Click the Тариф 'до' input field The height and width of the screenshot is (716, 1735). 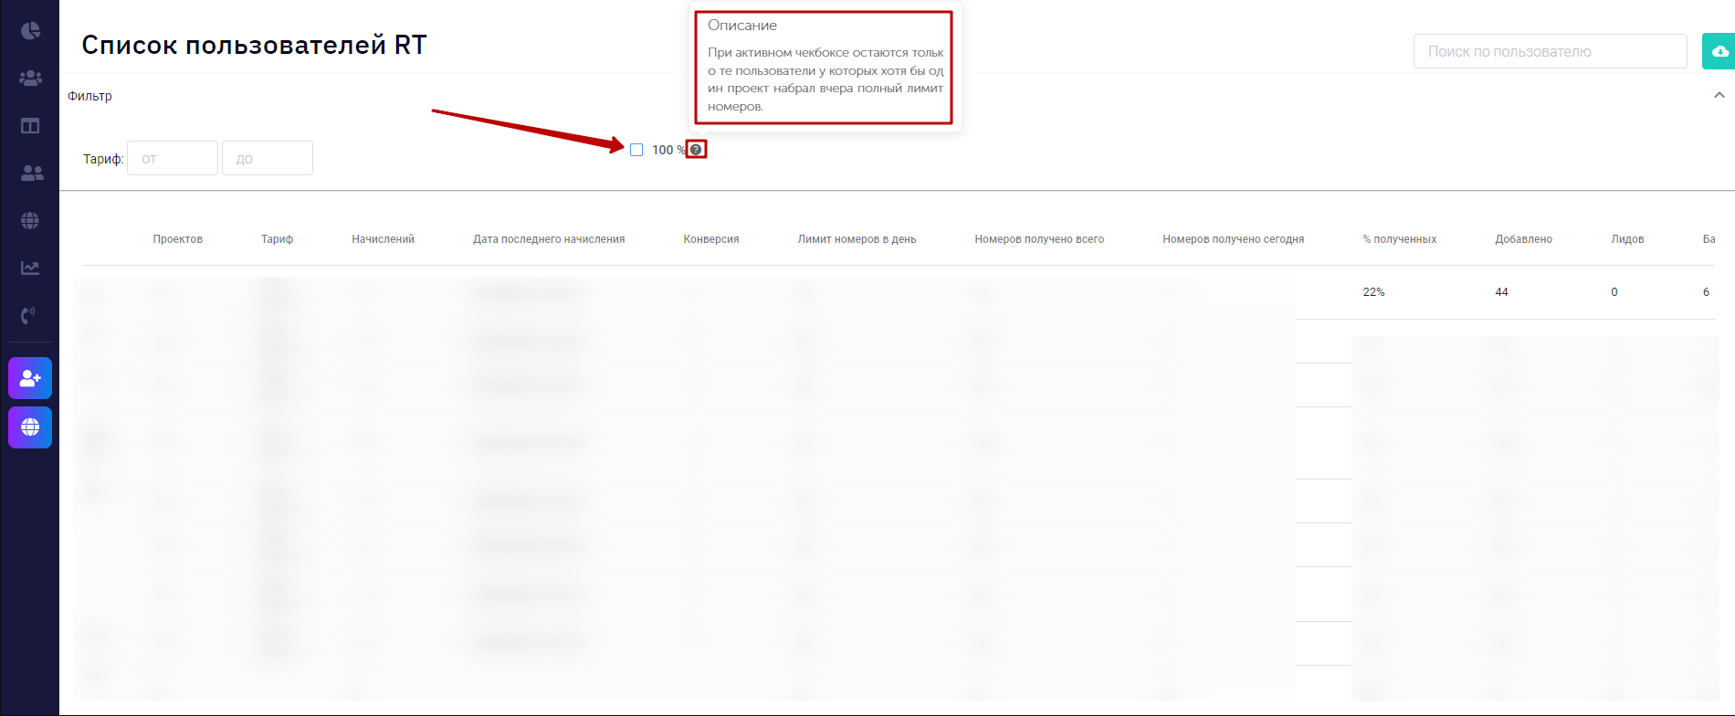pyautogui.click(x=268, y=158)
